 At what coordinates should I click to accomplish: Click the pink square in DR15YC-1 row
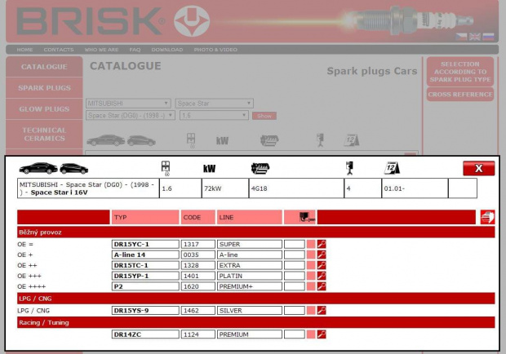tap(310, 244)
